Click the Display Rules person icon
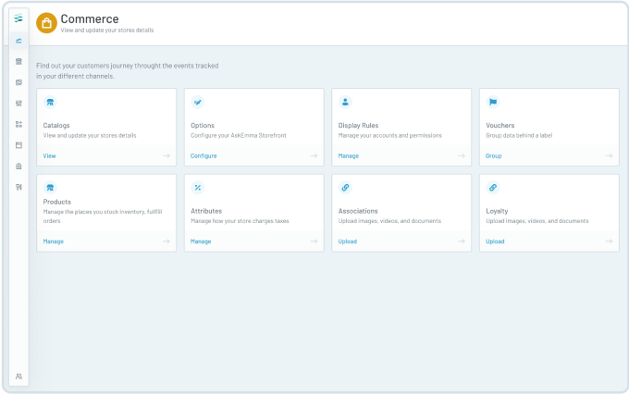The height and width of the screenshot is (394, 629). click(345, 103)
